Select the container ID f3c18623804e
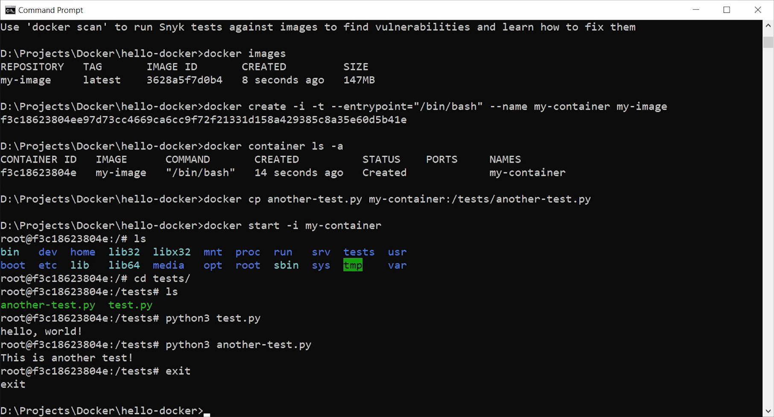774x417 pixels. pyautogui.click(x=39, y=172)
